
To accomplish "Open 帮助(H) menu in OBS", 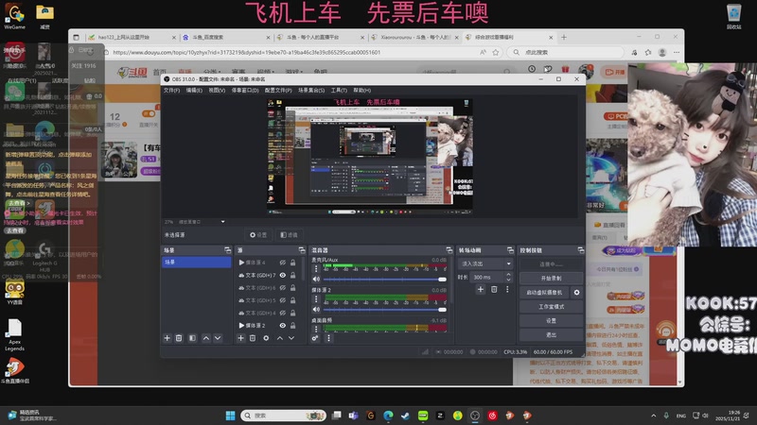I will pos(362,90).
